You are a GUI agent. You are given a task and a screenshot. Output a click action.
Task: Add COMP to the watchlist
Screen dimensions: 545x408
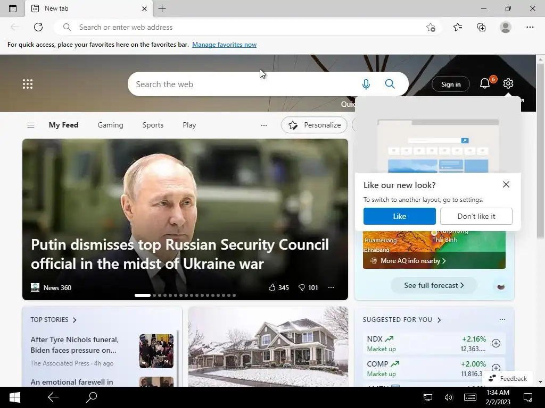click(496, 368)
